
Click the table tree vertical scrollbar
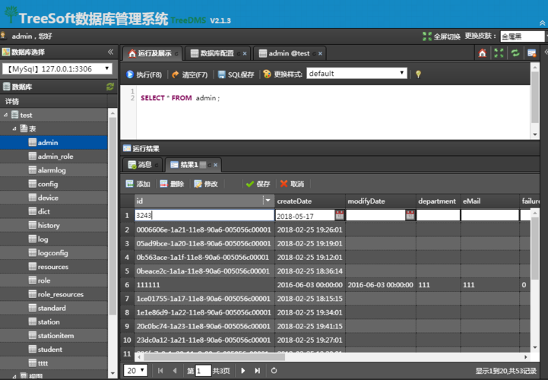[x=112, y=217]
